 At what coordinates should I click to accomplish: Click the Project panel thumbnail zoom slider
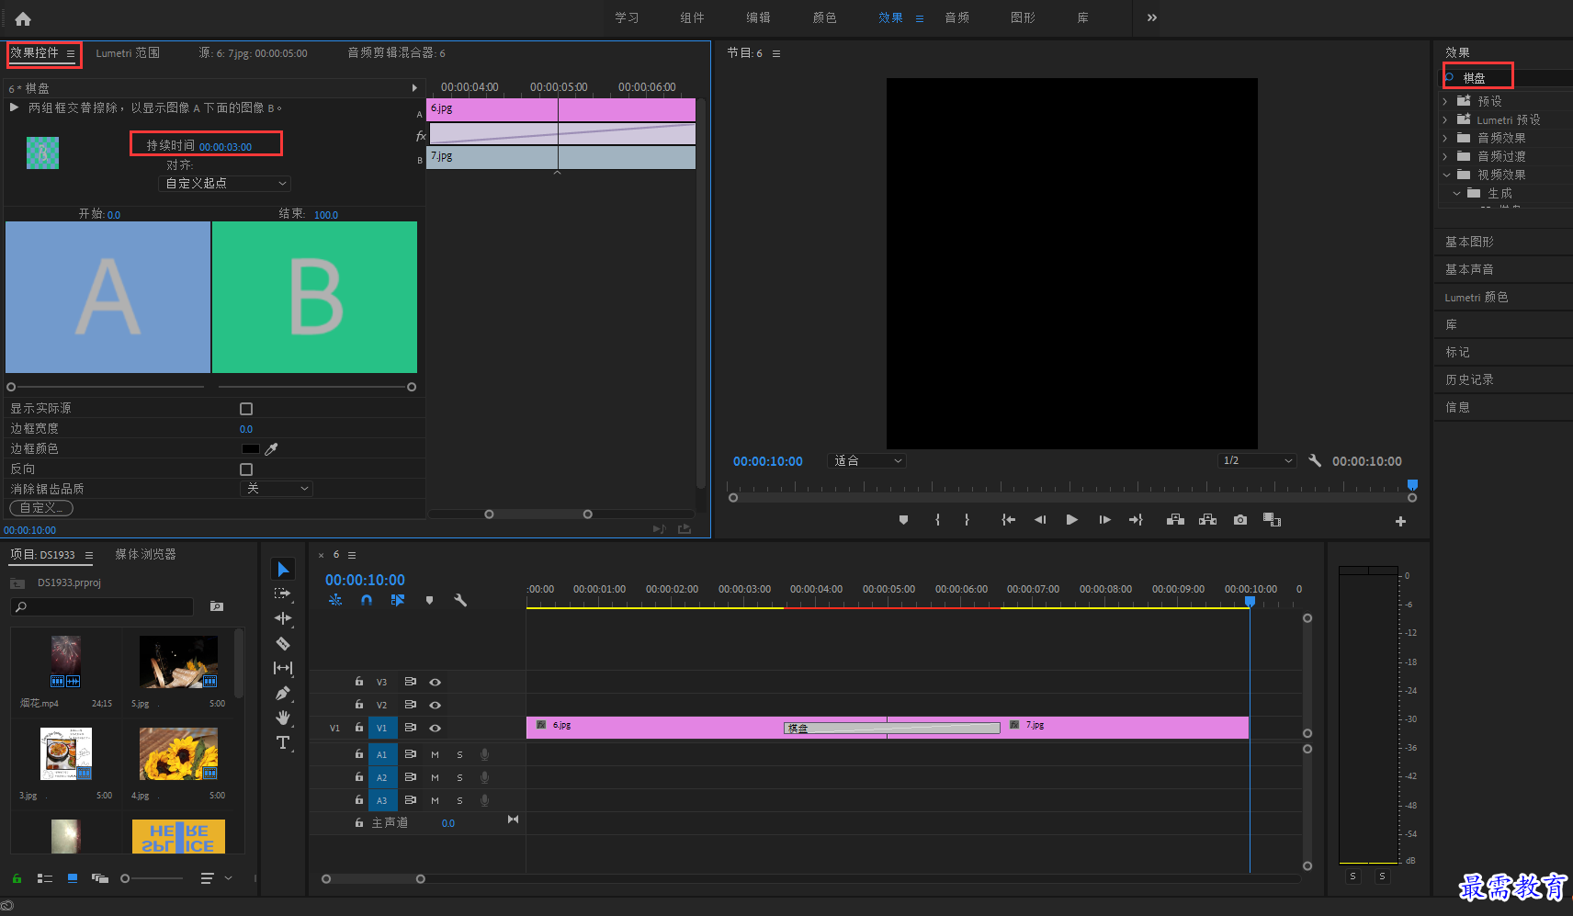tap(152, 878)
